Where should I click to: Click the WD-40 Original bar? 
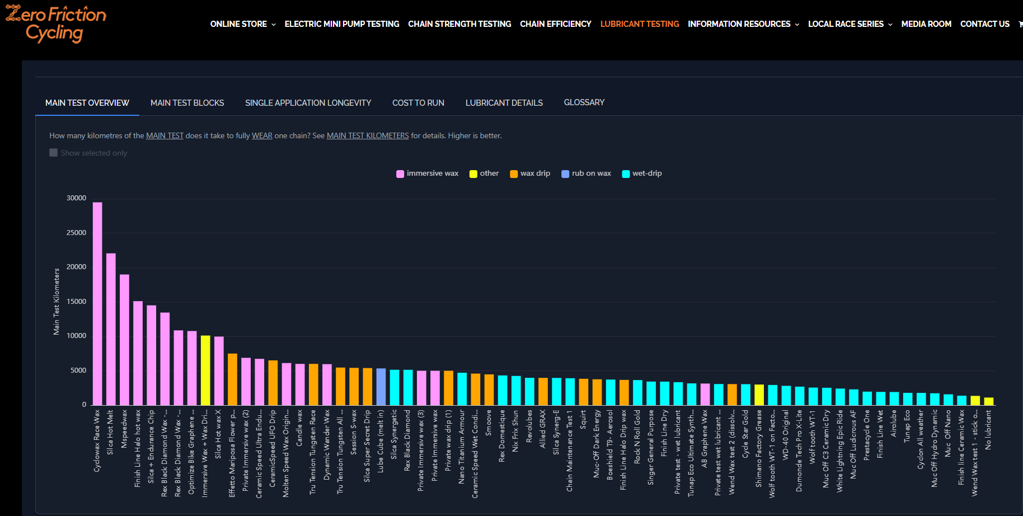tap(786, 396)
